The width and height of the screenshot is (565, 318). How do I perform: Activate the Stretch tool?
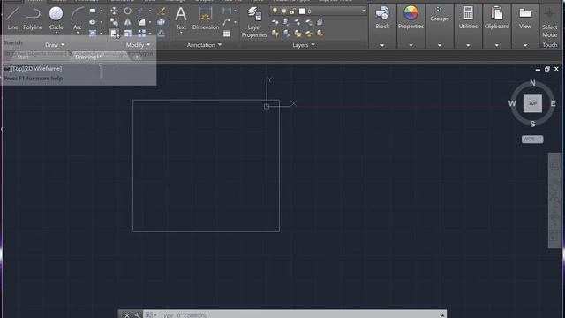pos(114,34)
